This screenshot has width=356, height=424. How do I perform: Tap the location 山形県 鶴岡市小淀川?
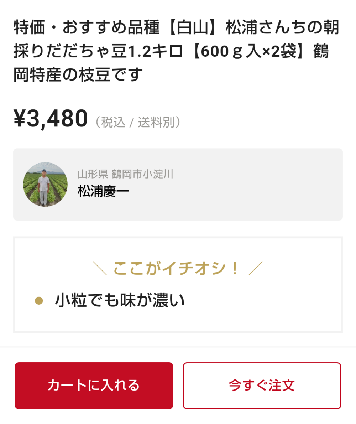tap(125, 174)
